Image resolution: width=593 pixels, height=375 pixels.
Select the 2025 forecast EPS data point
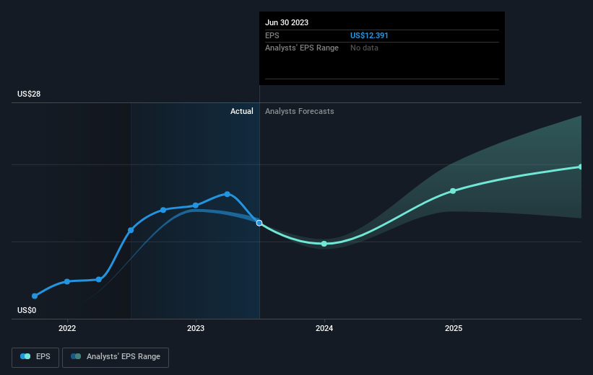pos(453,191)
